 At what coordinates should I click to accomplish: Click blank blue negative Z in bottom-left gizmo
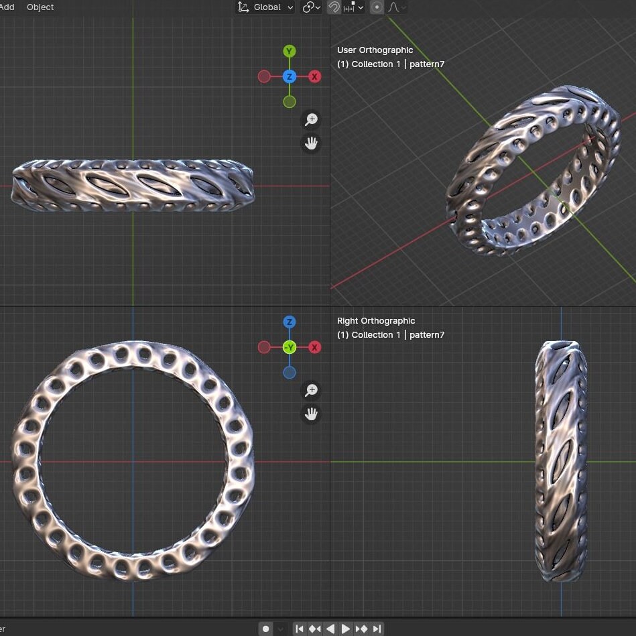coord(290,373)
